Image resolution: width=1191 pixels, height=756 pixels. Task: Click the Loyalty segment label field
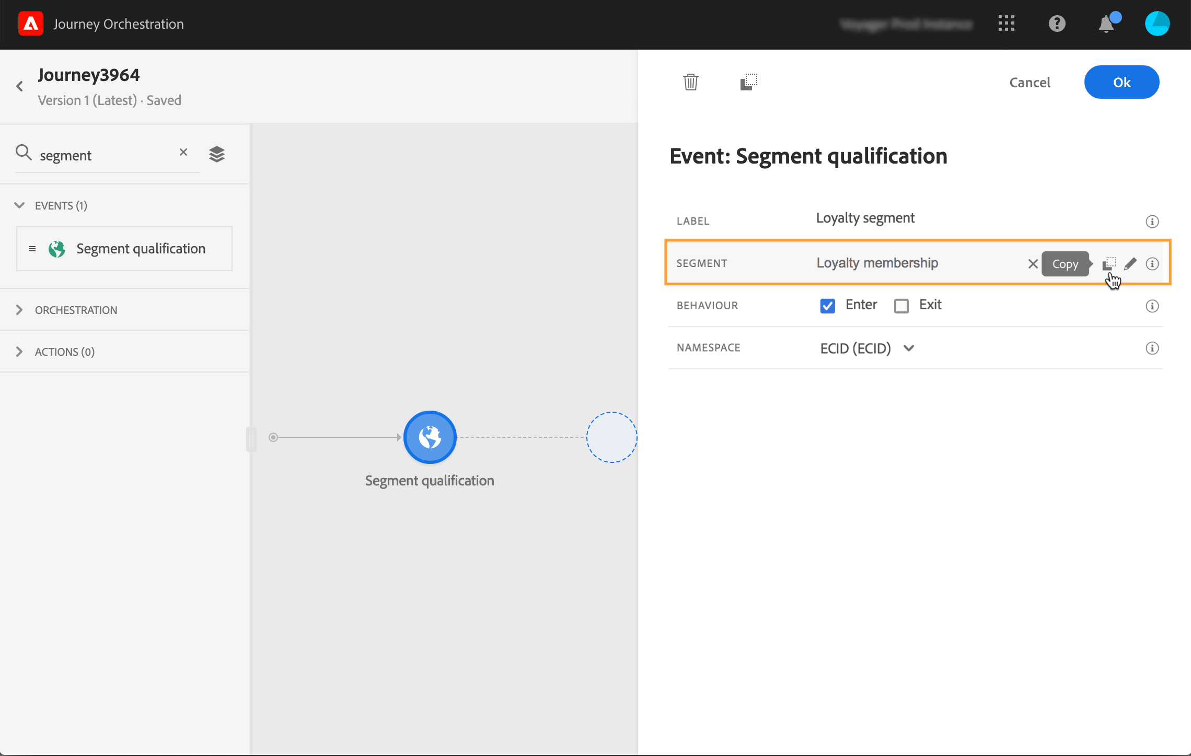865,218
